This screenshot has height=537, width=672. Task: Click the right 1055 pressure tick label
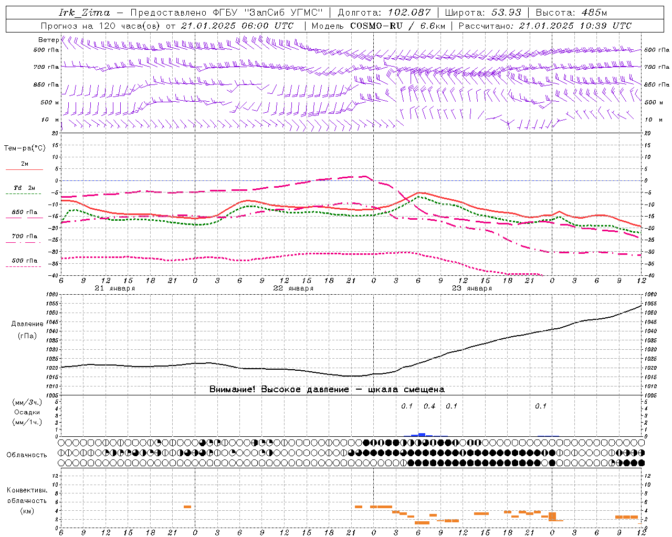point(650,304)
